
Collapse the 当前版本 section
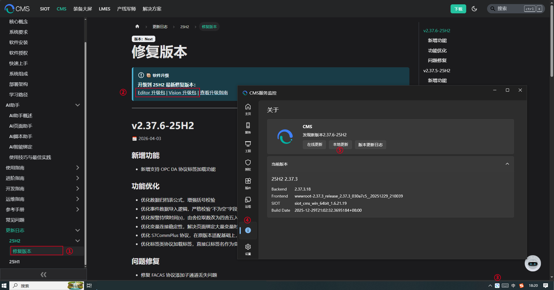tap(507, 164)
